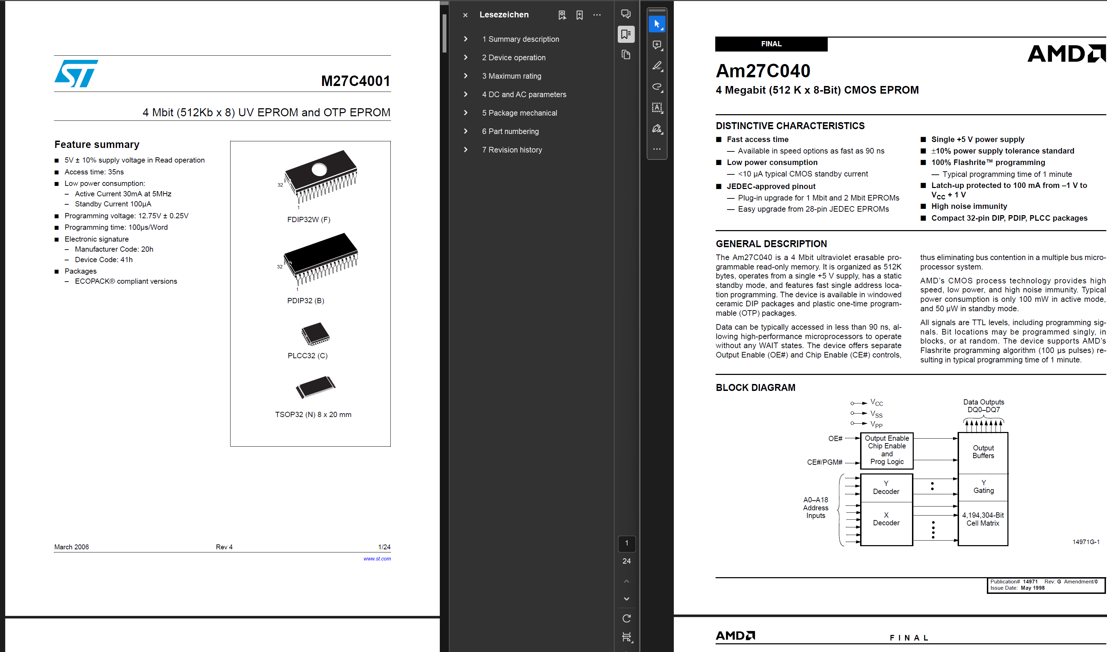The width and height of the screenshot is (1107, 652).
Task: Go to next page with down arrow
Action: point(627,599)
